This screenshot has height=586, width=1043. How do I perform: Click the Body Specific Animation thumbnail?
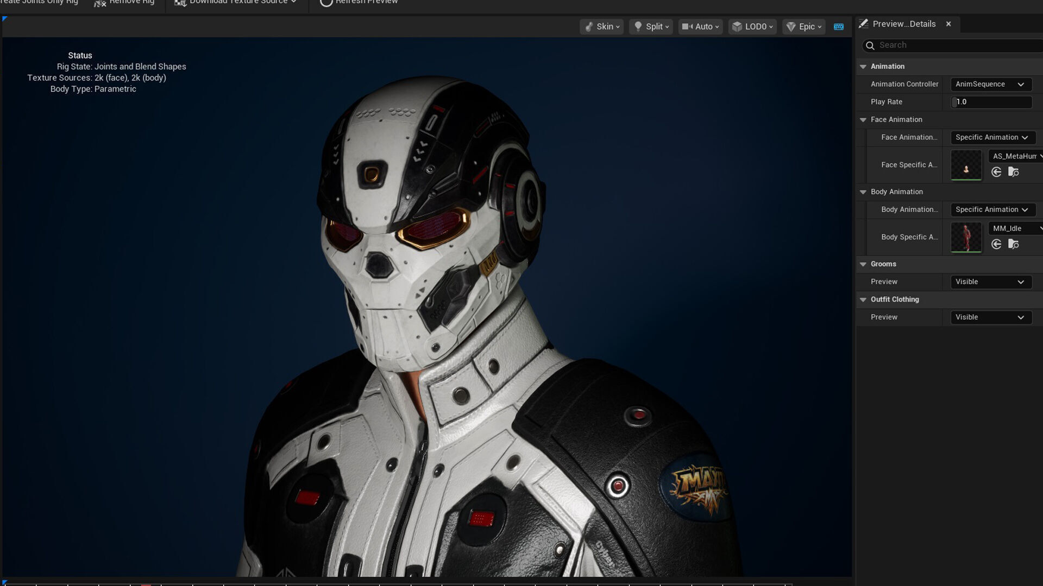coord(966,237)
